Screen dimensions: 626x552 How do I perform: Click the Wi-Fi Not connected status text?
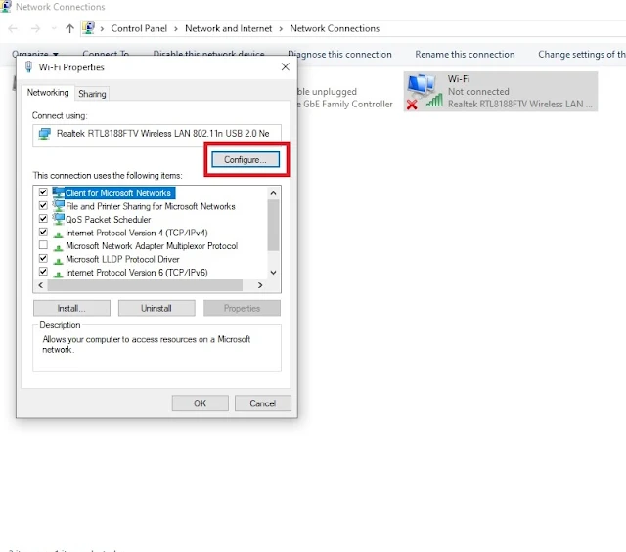[x=478, y=91]
